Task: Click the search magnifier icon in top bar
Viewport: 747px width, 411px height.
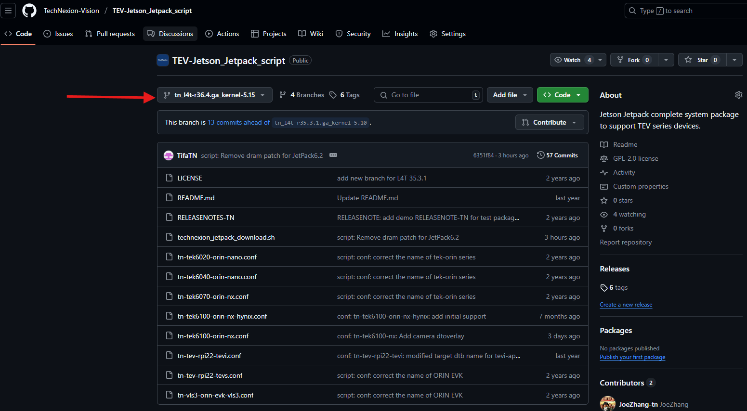Action: 632,11
